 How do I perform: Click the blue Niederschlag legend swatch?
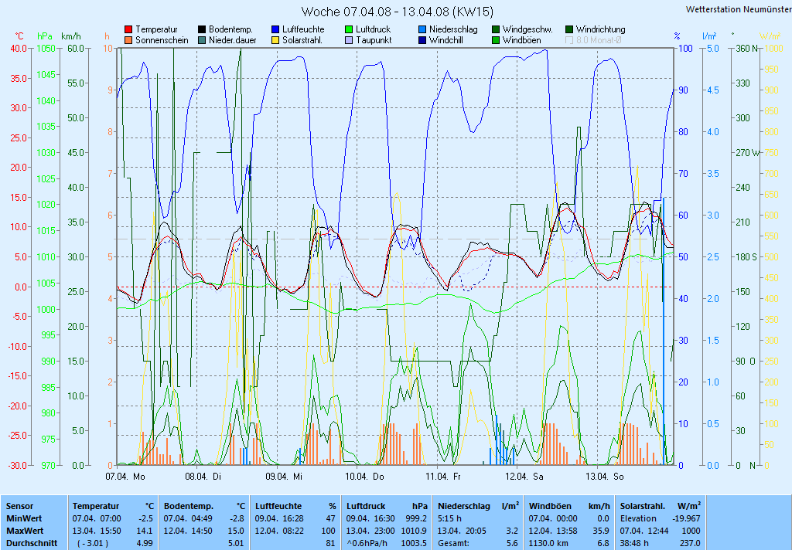click(x=422, y=30)
